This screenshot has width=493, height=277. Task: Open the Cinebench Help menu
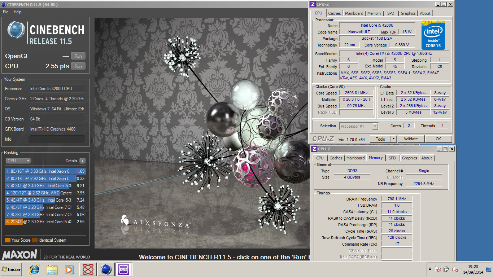click(18, 12)
